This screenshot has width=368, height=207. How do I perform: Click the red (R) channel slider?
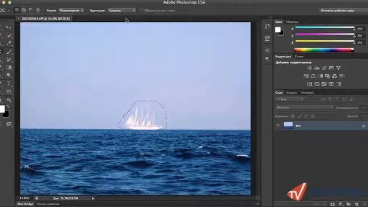tap(324, 28)
